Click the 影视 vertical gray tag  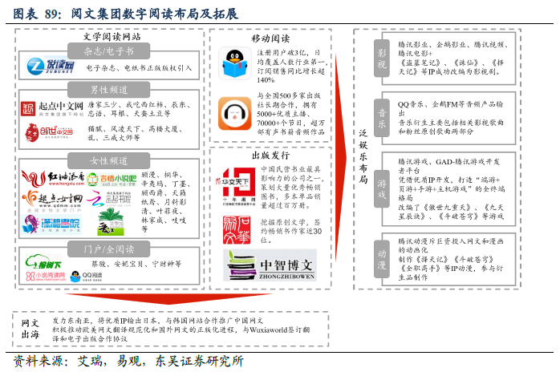pyautogui.click(x=381, y=59)
